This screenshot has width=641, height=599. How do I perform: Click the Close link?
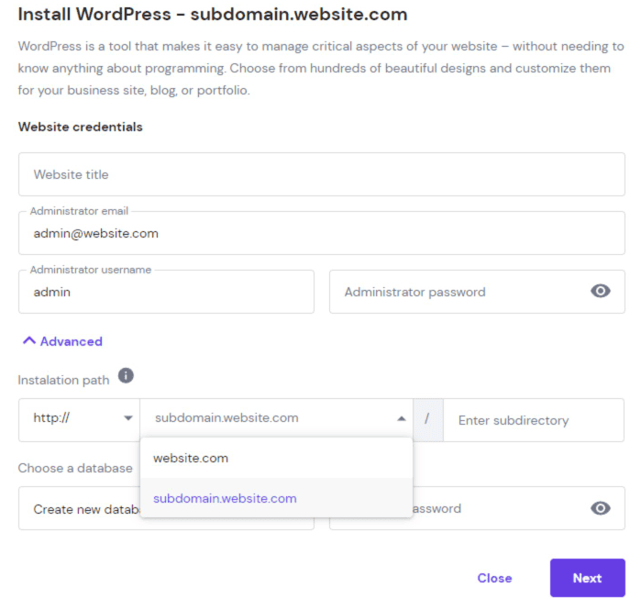[494, 578]
